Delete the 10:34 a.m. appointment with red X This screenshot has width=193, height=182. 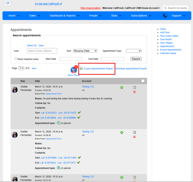134,137
